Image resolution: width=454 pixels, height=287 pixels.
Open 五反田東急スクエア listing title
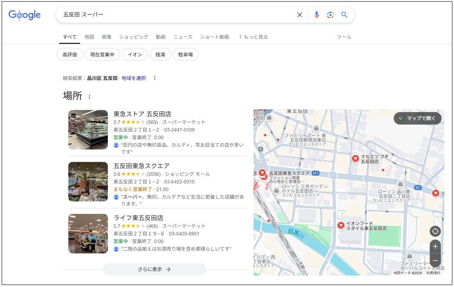[x=141, y=166]
